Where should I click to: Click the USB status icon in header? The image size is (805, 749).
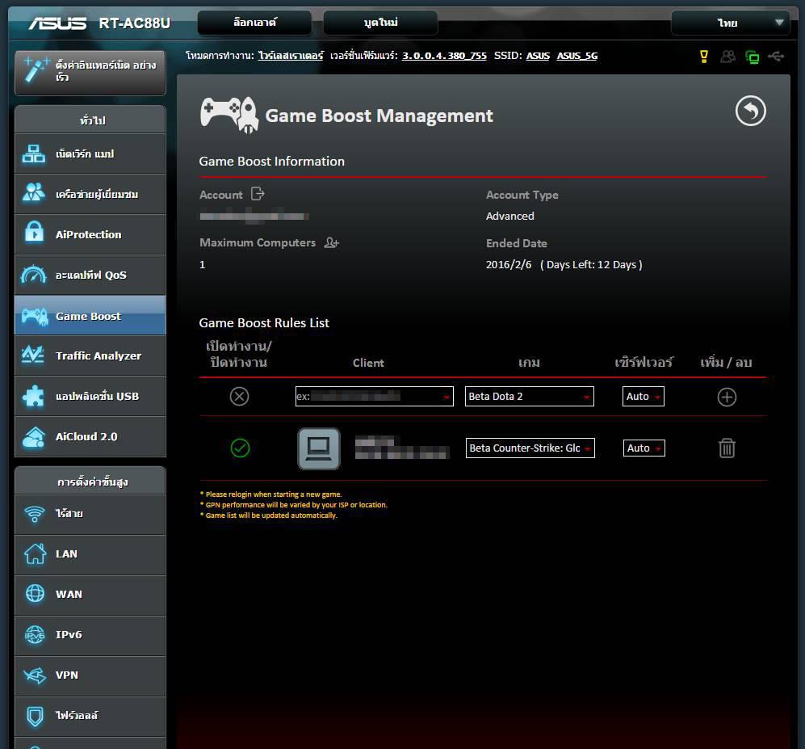click(x=776, y=56)
